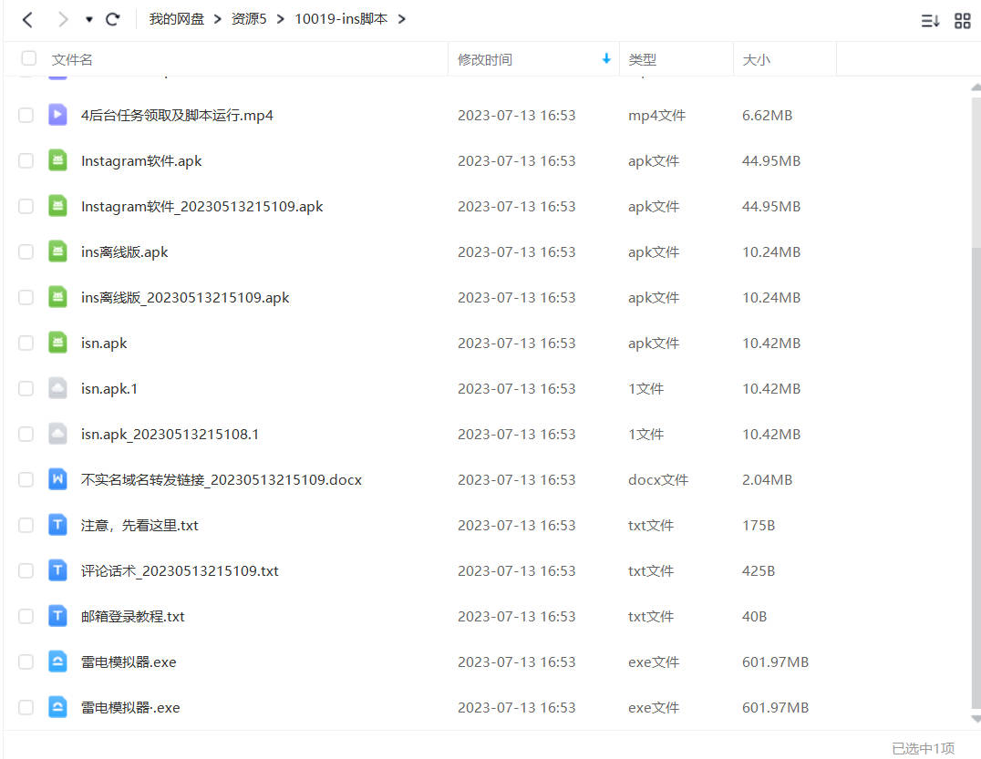The width and height of the screenshot is (981, 759).
Task: Toggle the blue sort direction arrow
Action: [606, 58]
